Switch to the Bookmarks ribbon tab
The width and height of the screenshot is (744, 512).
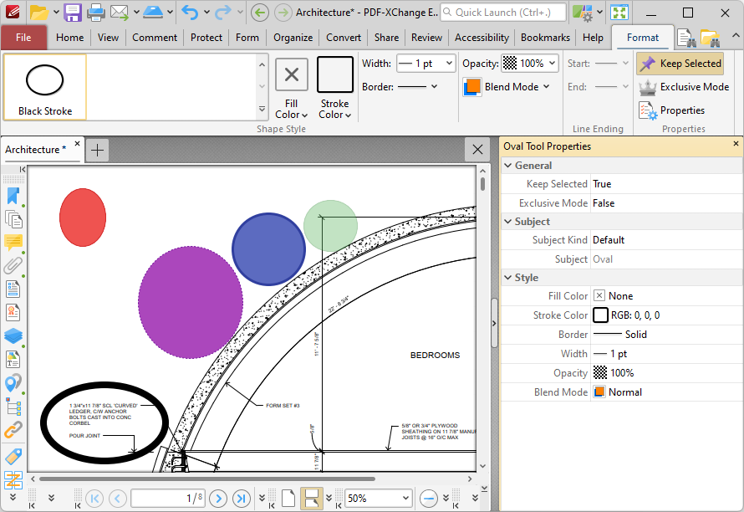(545, 38)
